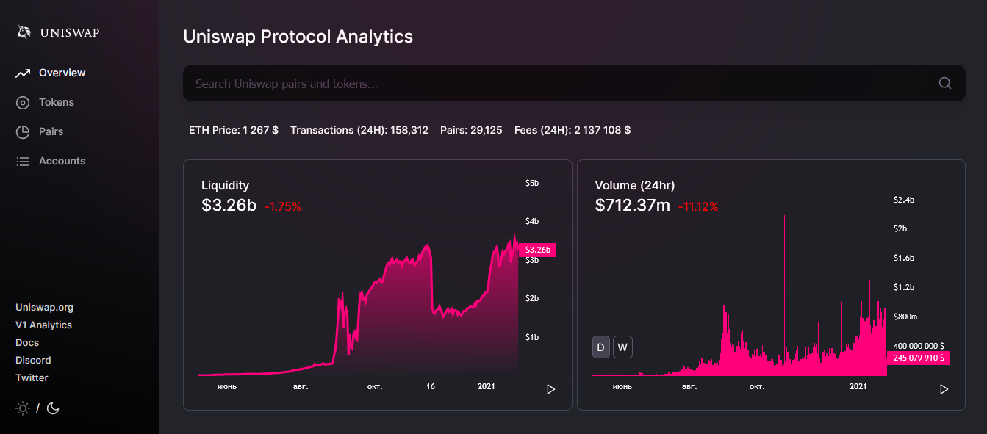Click the -11.12% volume change

[x=698, y=207]
